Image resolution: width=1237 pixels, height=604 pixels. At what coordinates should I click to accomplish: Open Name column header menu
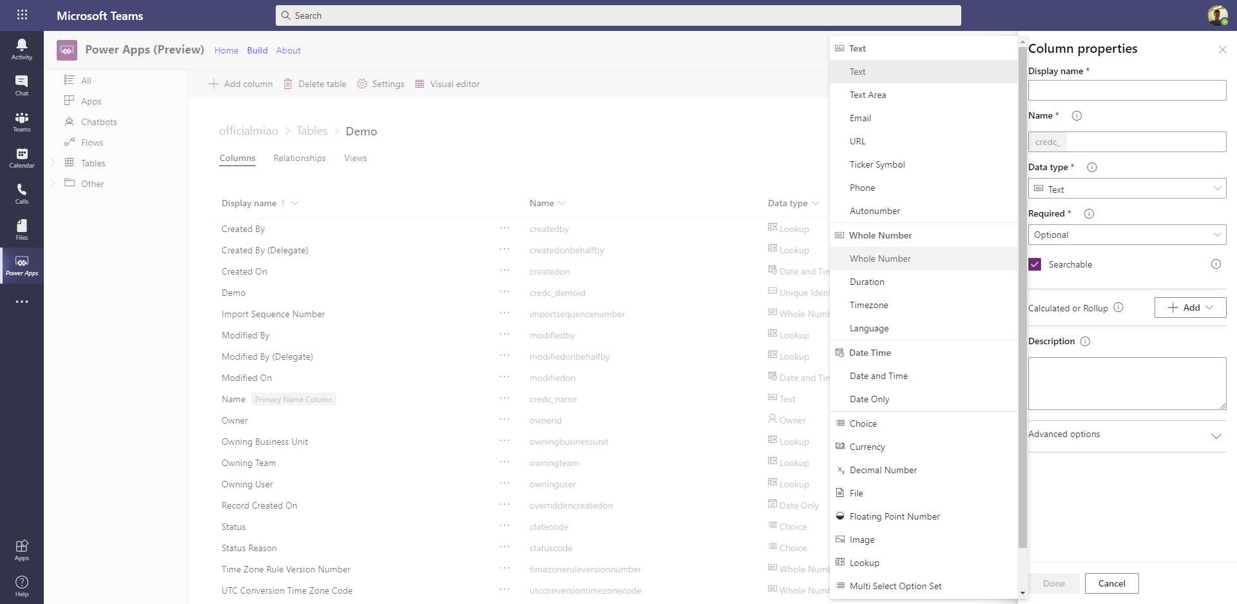pos(562,204)
